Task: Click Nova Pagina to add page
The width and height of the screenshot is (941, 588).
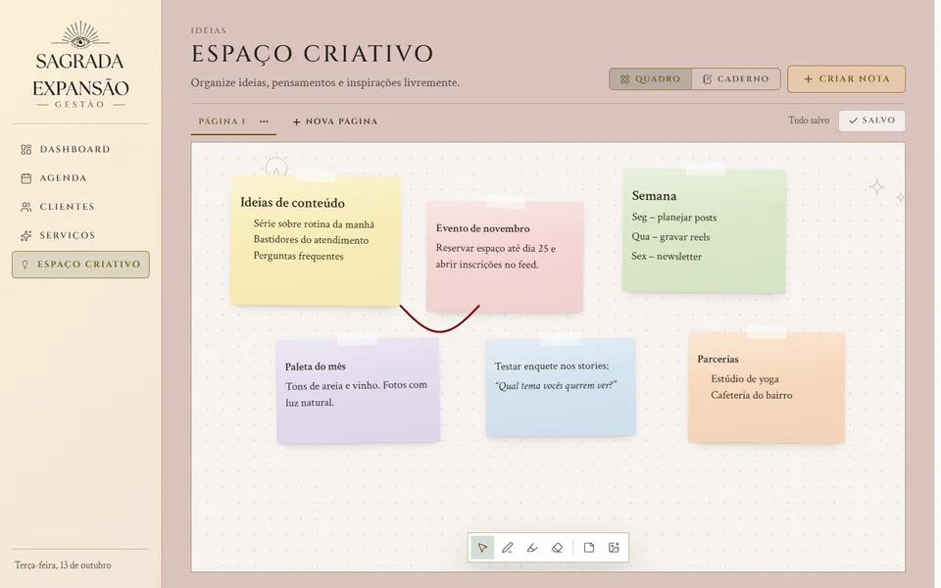Action: tap(335, 122)
